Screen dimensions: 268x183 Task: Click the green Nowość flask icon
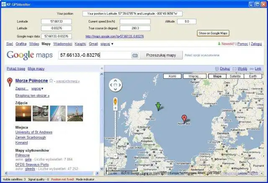tap(219, 44)
